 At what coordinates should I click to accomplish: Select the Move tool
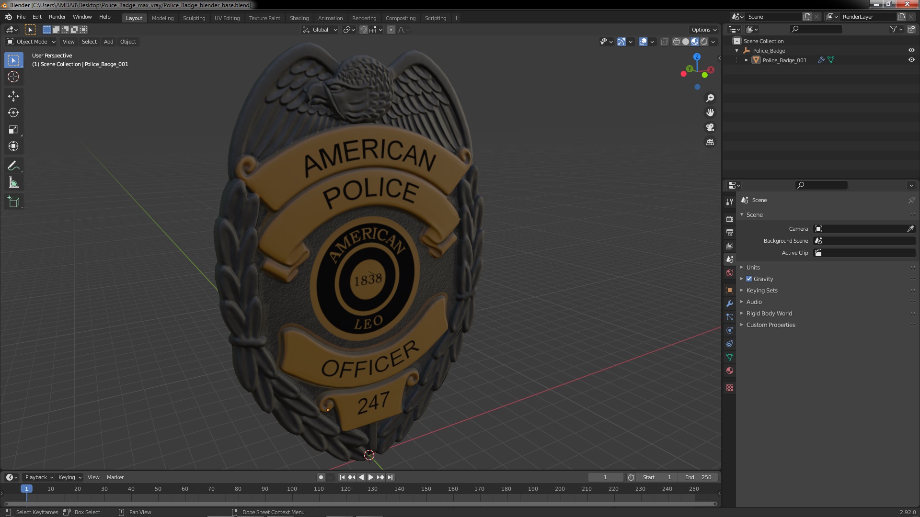(x=13, y=96)
